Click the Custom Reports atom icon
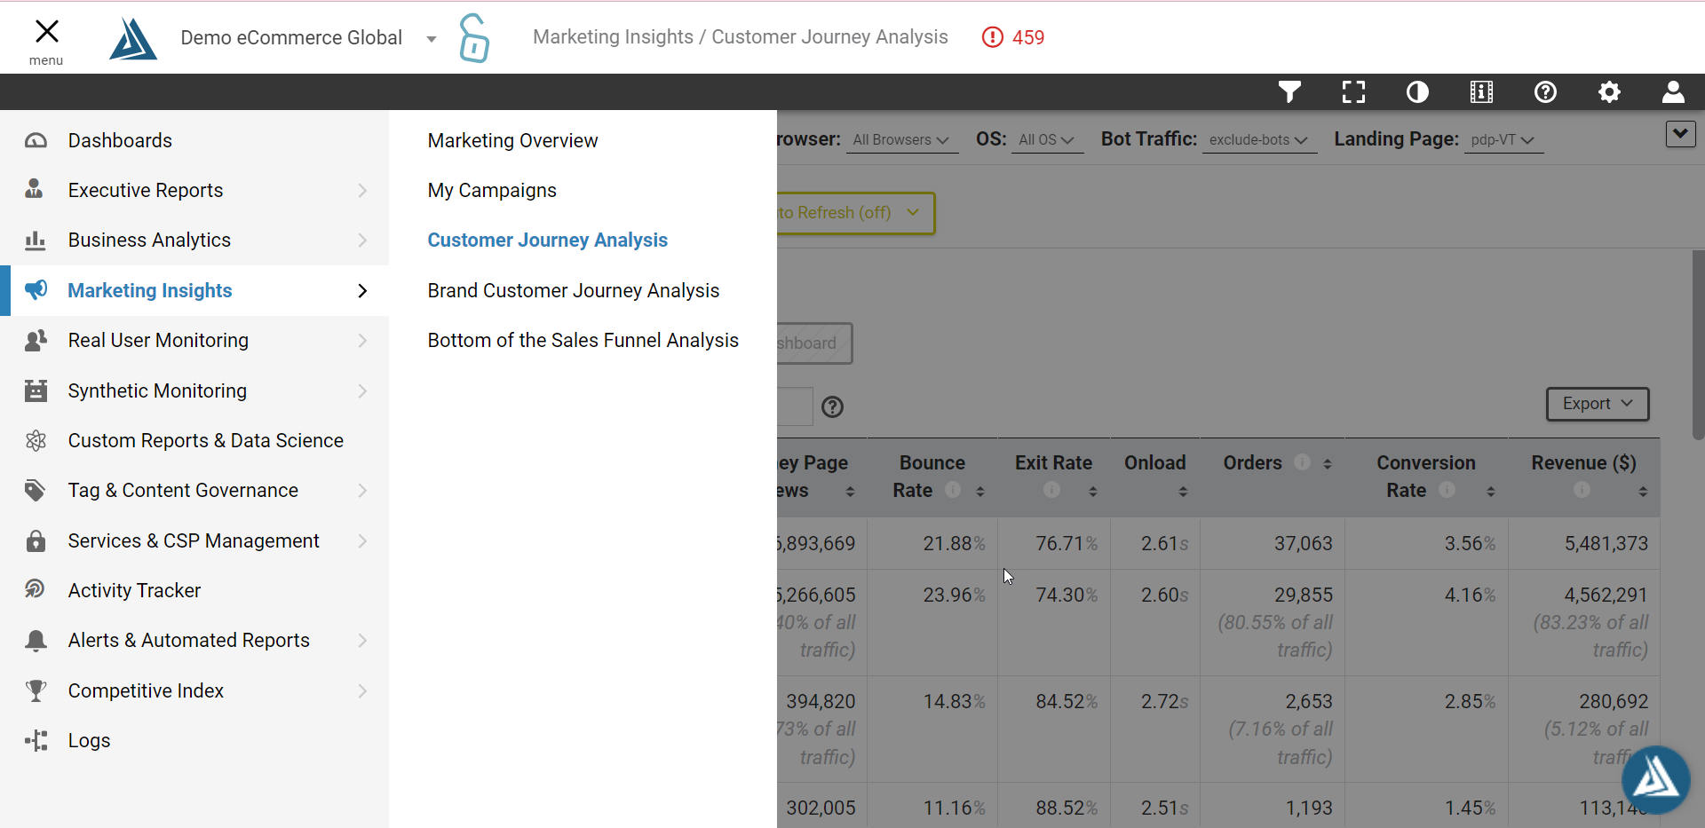1705x828 pixels. 36,440
